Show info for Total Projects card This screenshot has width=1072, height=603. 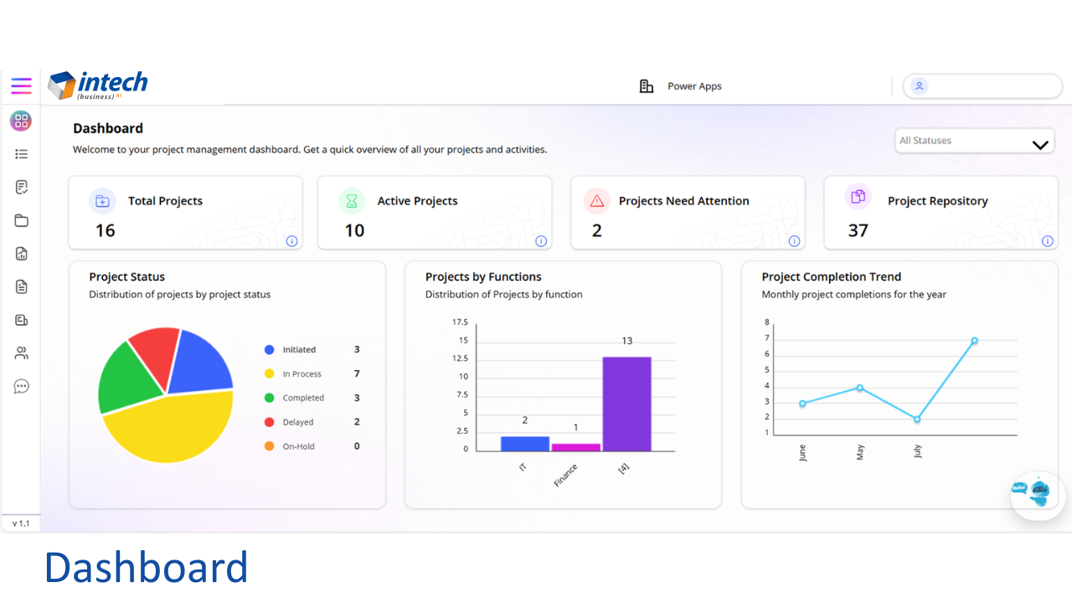pos(291,241)
